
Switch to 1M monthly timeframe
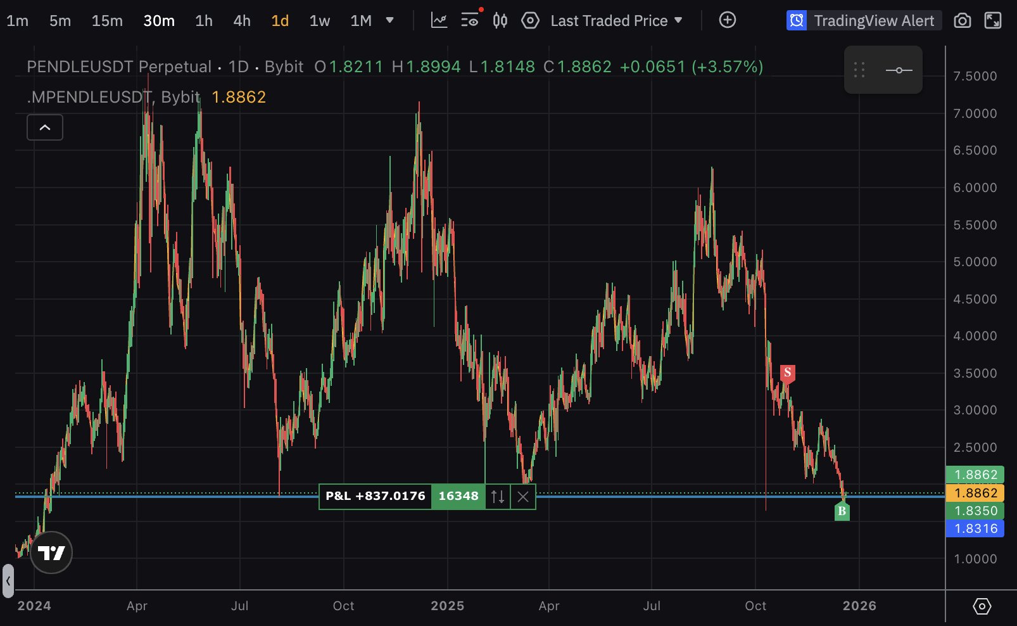[x=361, y=21]
